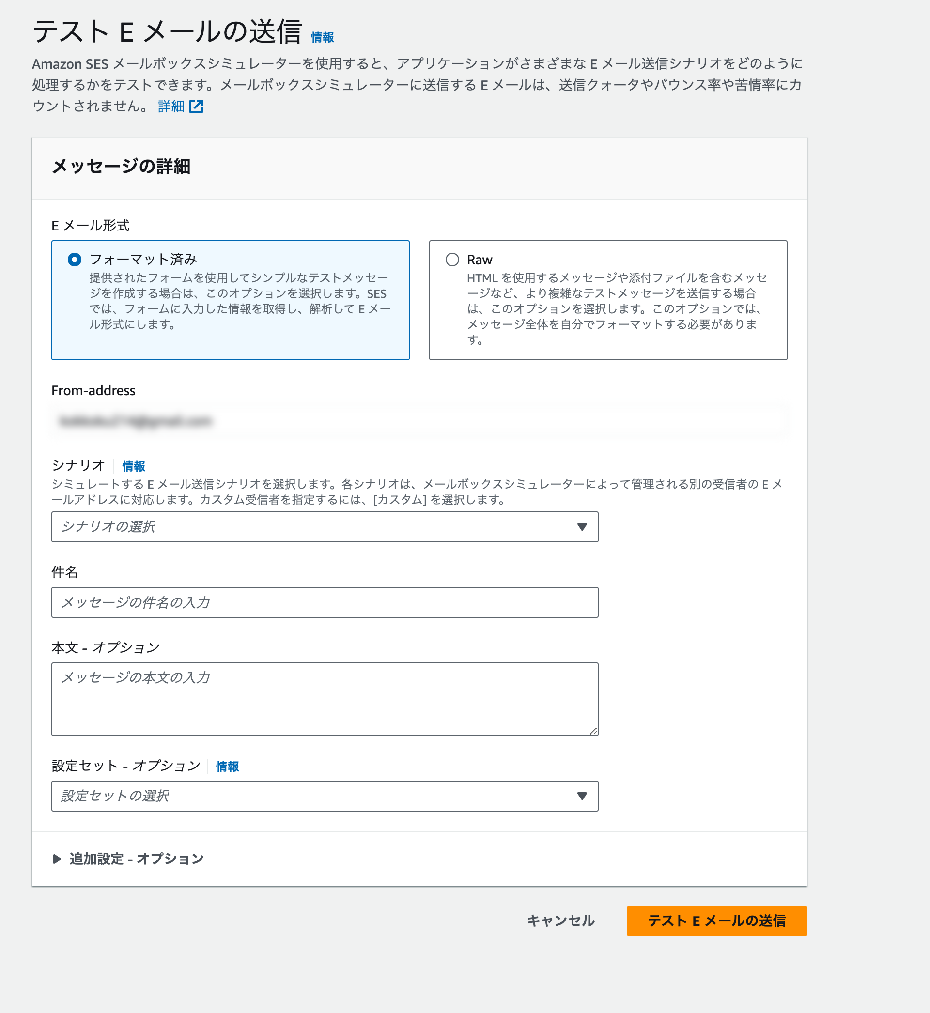930x1013 pixels.
Task: Click the キャンセル button
Action: pos(560,920)
